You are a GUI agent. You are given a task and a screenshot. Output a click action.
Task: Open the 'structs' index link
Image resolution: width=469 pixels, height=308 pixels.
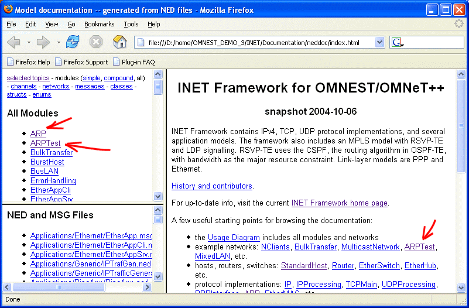[17, 94]
